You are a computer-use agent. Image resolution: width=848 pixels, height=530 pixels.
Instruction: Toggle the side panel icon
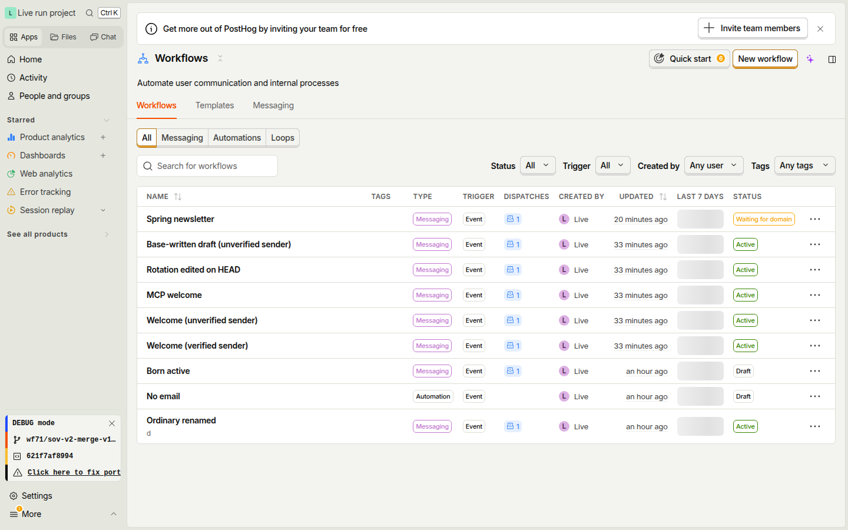[832, 59]
